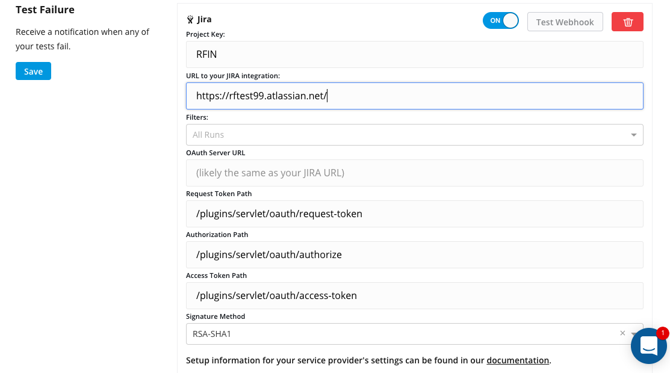
Task: Click the All Runs filter combo box
Action: click(x=409, y=135)
